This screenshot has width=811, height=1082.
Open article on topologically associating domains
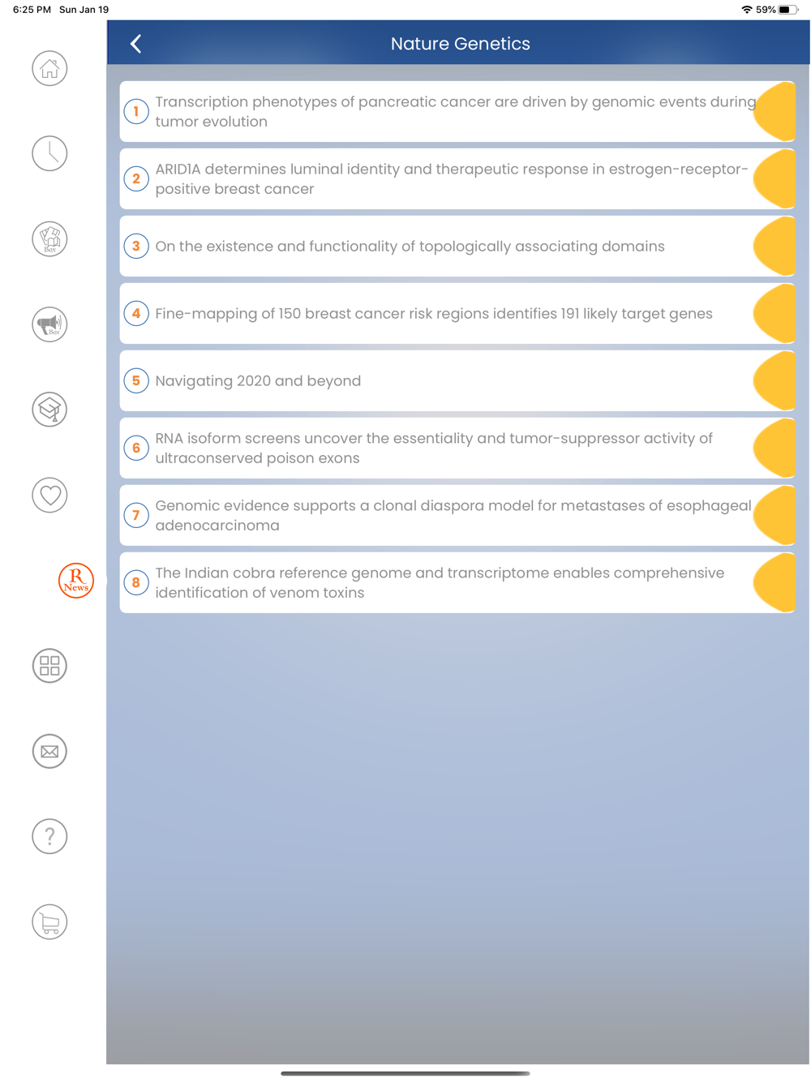tap(410, 247)
